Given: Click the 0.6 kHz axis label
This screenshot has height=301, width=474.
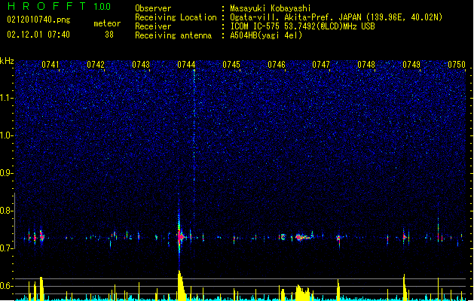Looking at the screenshot, I should (x=6, y=286).
